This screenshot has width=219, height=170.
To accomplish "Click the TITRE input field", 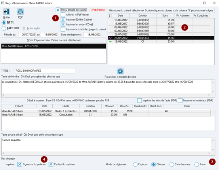I will click(45, 71).
